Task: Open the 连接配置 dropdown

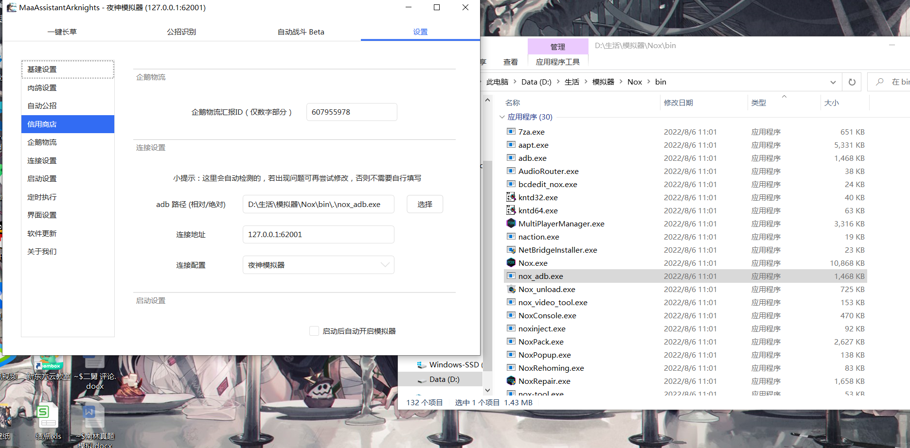Action: coord(318,265)
